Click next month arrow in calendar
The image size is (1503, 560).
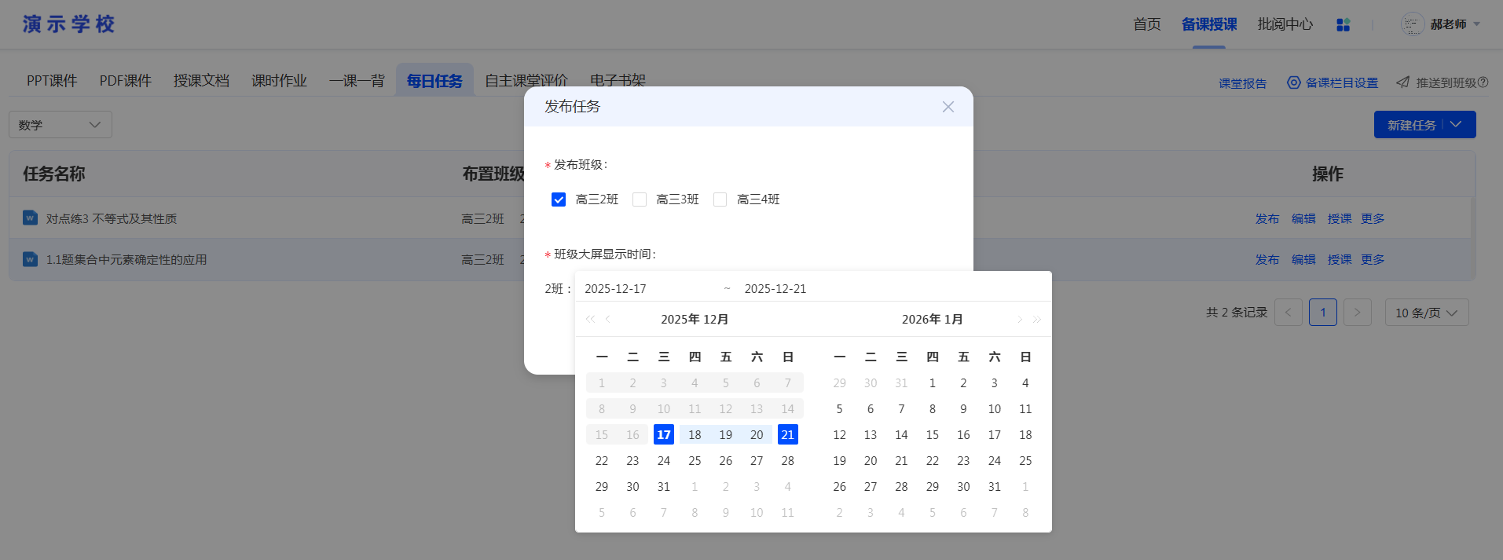1019,319
